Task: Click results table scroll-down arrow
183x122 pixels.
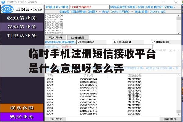Action: pyautogui.click(x=178, y=114)
